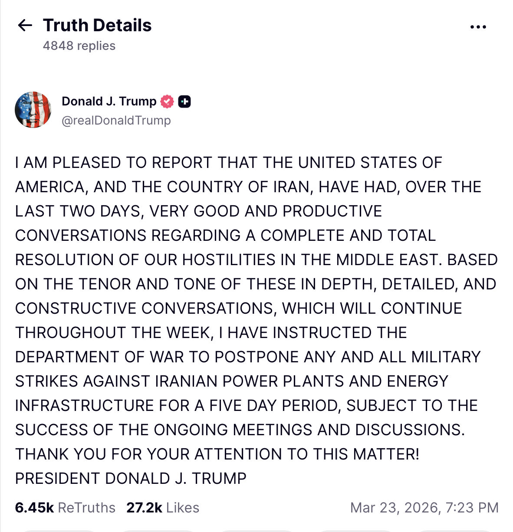Go back using the back arrow
Viewport: 513px width, 532px height.
(x=25, y=26)
